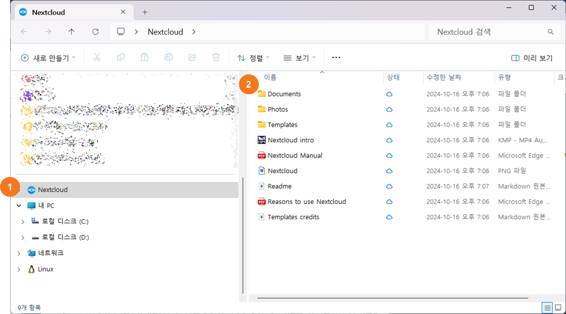Screen dimensions: 566x314
Task: Click the Paste clipboard icon
Action: 145,57
